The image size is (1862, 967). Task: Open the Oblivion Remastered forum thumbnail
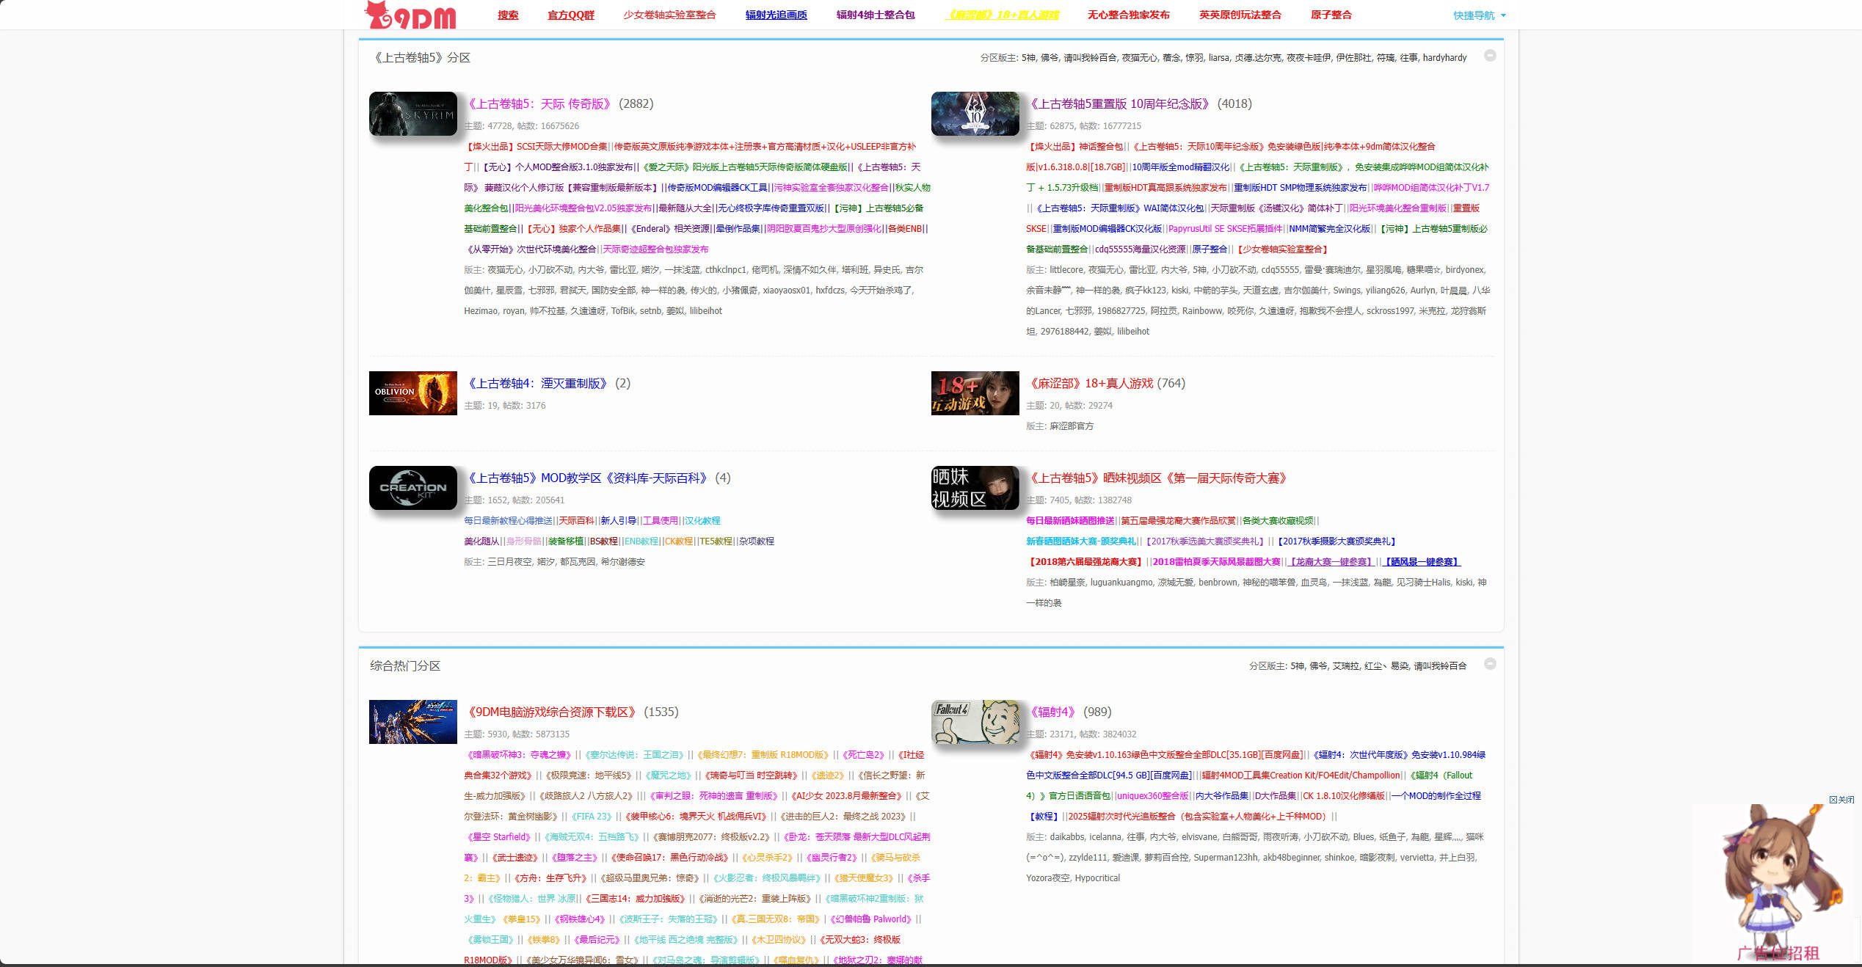[413, 393]
